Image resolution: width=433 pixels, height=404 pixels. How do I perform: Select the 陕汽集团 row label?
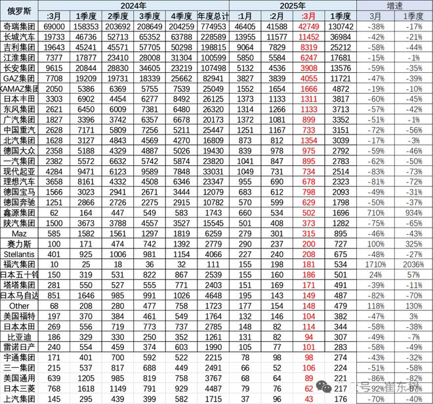19,223
